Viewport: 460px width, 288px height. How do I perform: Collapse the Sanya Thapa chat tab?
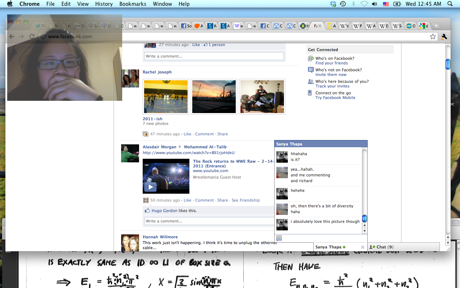328,247
